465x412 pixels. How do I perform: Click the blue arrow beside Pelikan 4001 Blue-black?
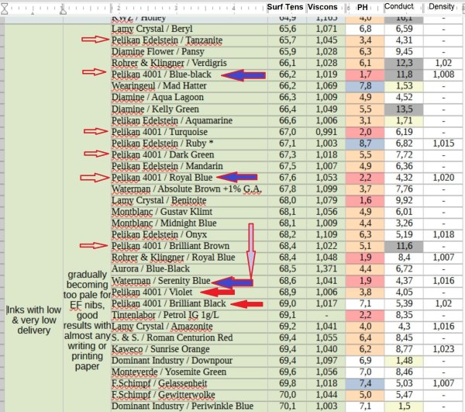tap(232, 74)
